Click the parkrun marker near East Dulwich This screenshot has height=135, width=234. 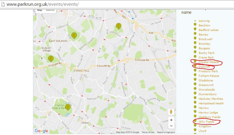coord(74,35)
